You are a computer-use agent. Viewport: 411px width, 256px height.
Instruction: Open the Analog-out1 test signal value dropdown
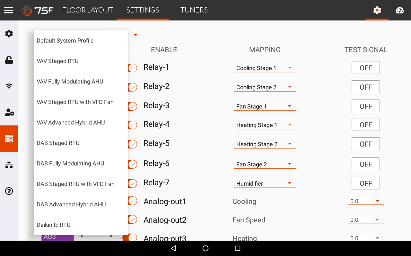[365, 201]
